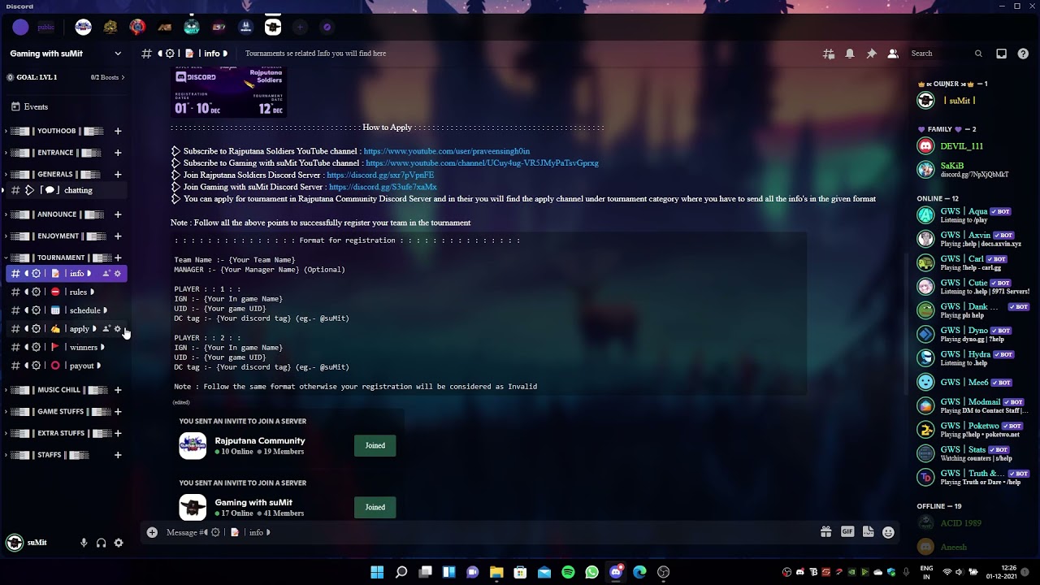The height and width of the screenshot is (585, 1040).
Task: Create invite for the info channel
Action: click(x=106, y=274)
